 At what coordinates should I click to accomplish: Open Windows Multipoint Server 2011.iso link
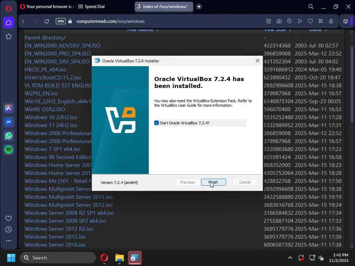click(69, 197)
